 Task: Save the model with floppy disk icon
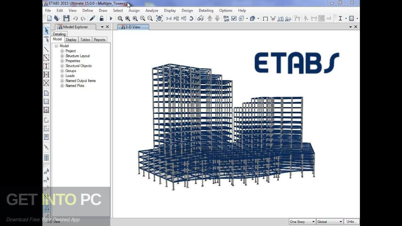tap(66, 19)
